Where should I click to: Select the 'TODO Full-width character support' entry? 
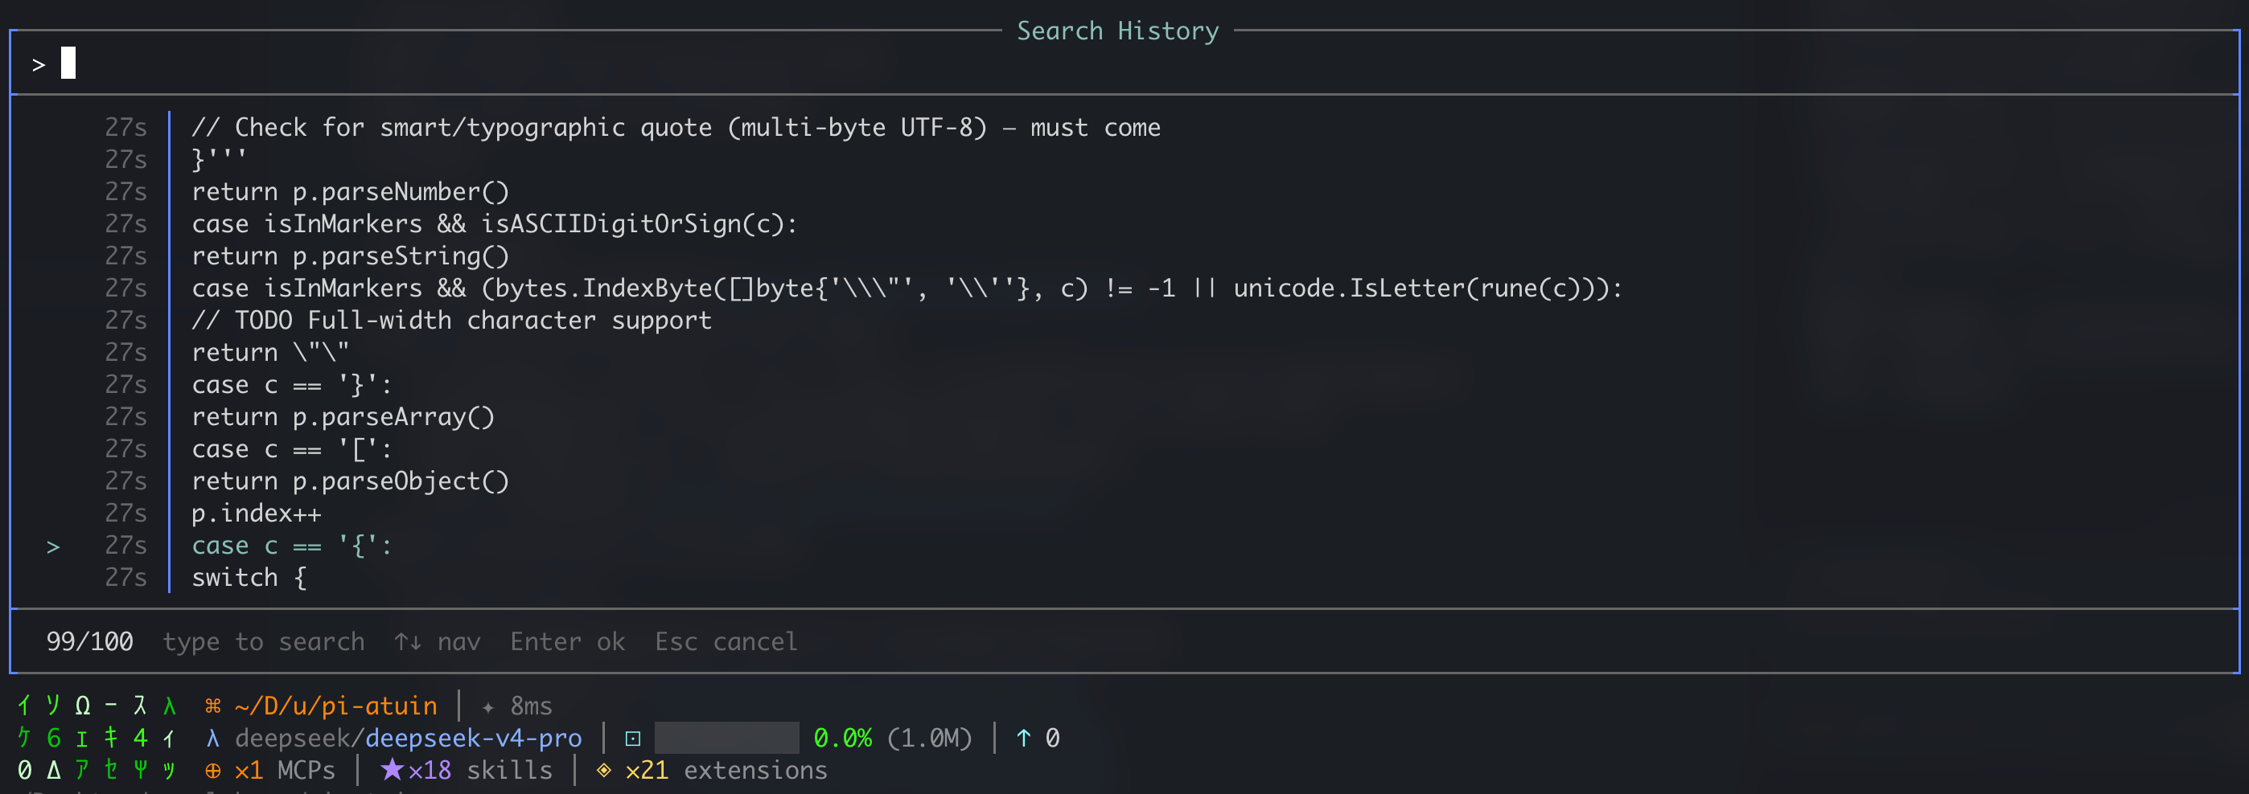pyautogui.click(x=451, y=321)
